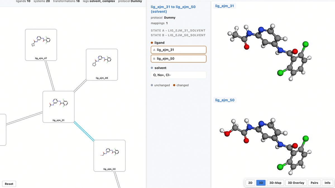Click 'STATE B - LIG_EJM_50_SOLVENT' text

[178, 35]
